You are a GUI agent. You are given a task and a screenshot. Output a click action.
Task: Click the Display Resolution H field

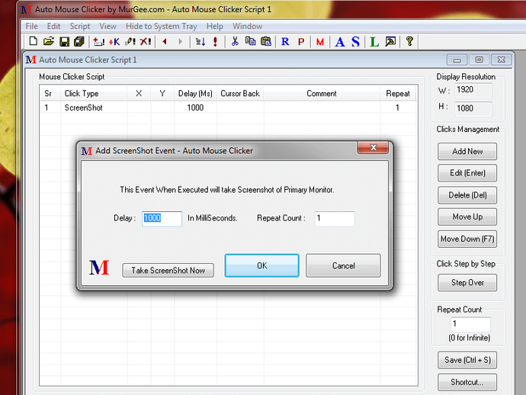click(473, 109)
